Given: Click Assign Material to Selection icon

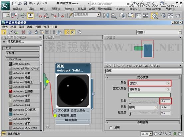Looking at the screenshot, I should point(16,32).
